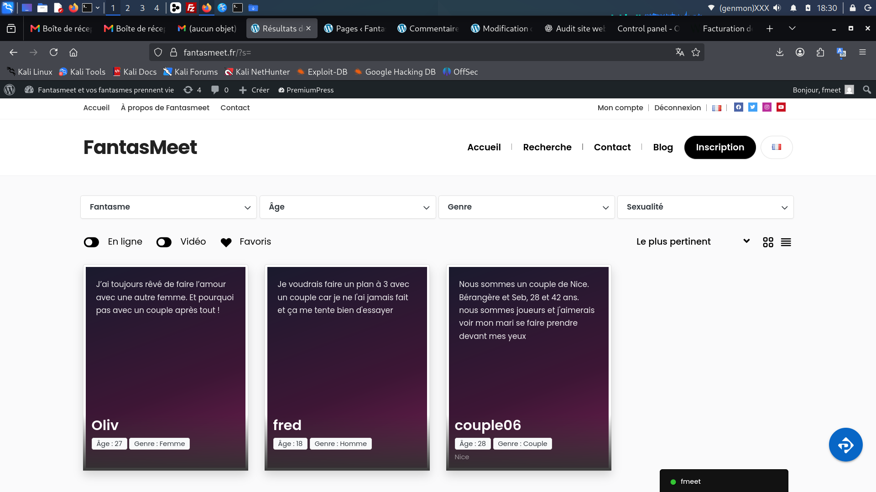Open the Mon compte link

pos(620,108)
